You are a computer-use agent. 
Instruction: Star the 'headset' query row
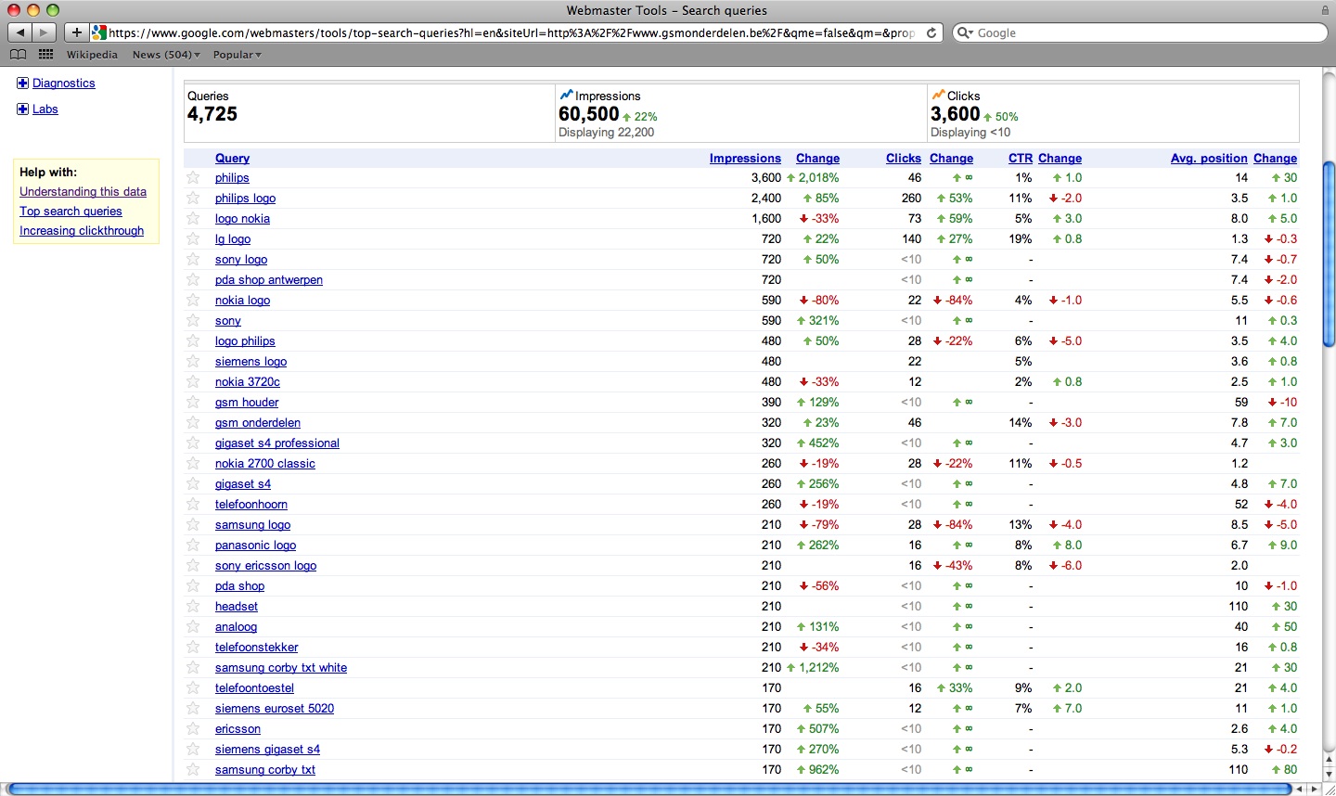pyautogui.click(x=193, y=606)
